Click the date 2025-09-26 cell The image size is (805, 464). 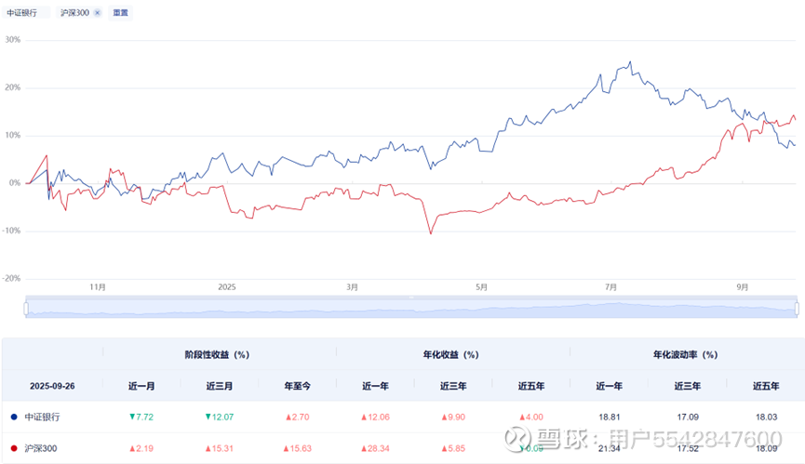(x=52, y=386)
